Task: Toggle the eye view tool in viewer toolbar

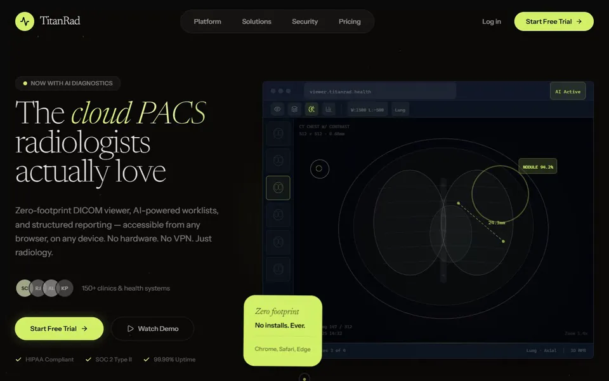Action: (x=277, y=109)
